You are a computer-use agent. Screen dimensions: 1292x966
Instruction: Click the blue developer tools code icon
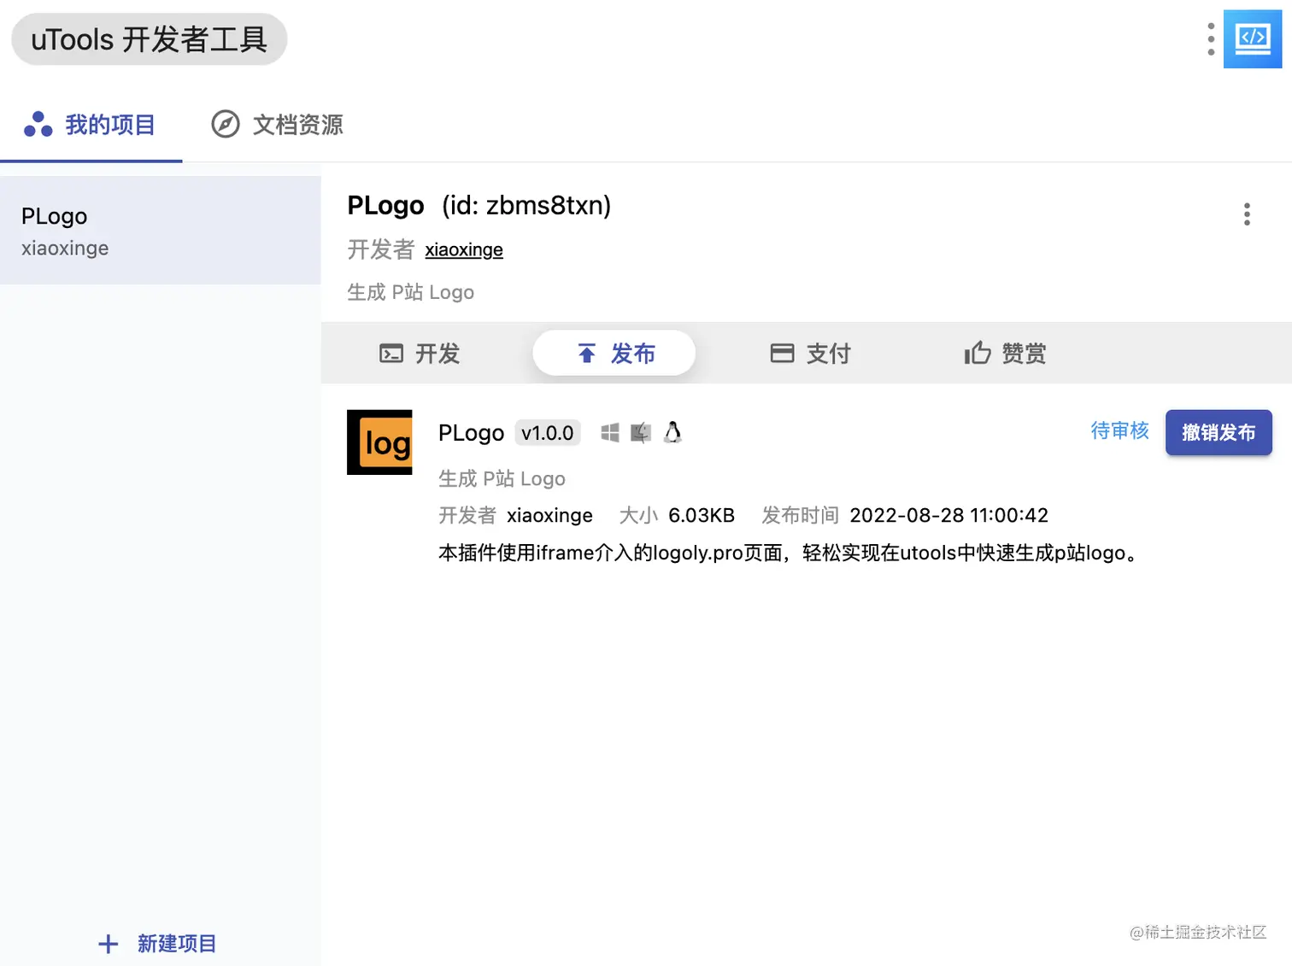[1253, 38]
